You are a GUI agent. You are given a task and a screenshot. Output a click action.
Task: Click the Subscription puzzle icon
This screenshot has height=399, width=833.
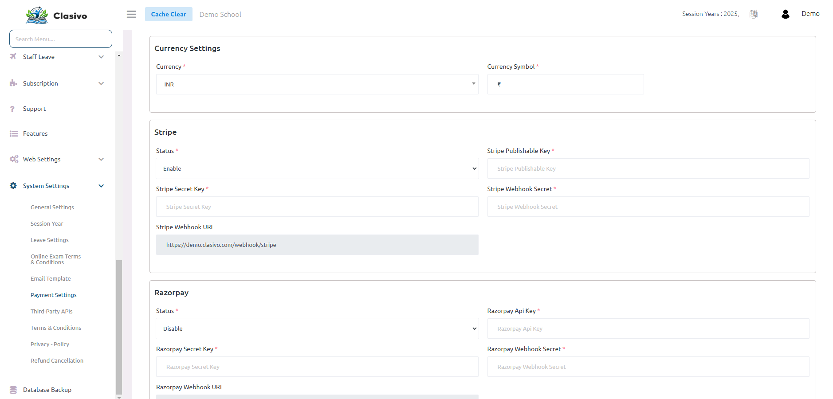(13, 83)
